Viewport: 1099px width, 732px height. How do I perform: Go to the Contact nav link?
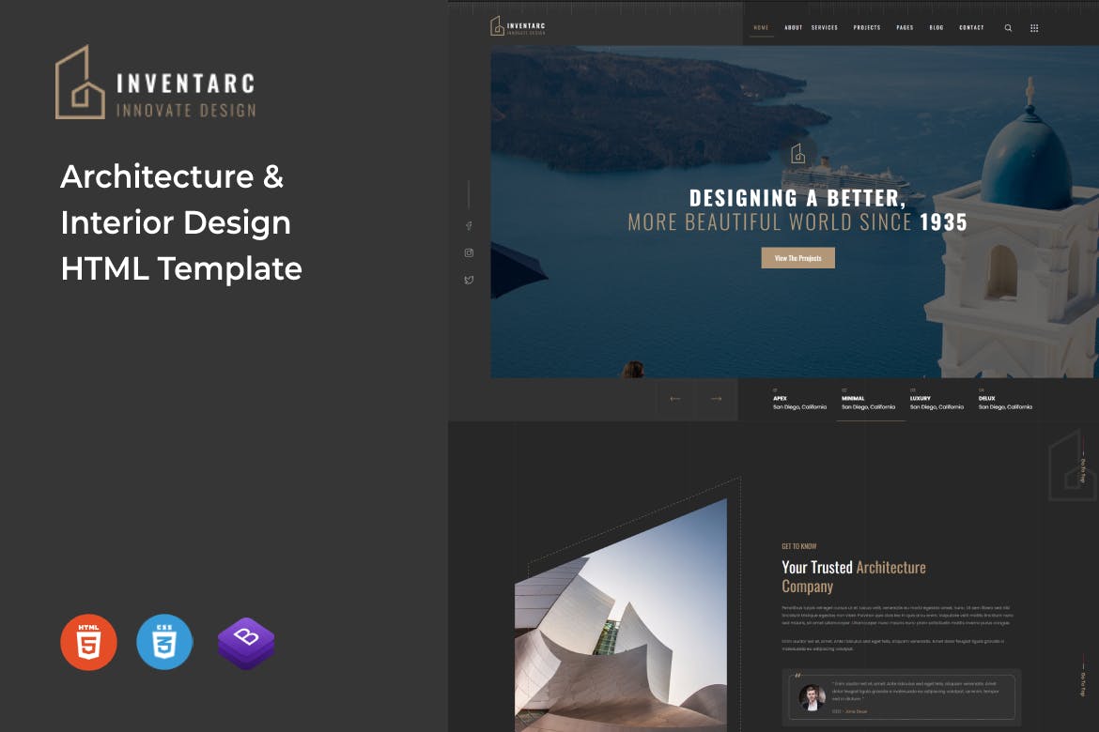(x=971, y=28)
